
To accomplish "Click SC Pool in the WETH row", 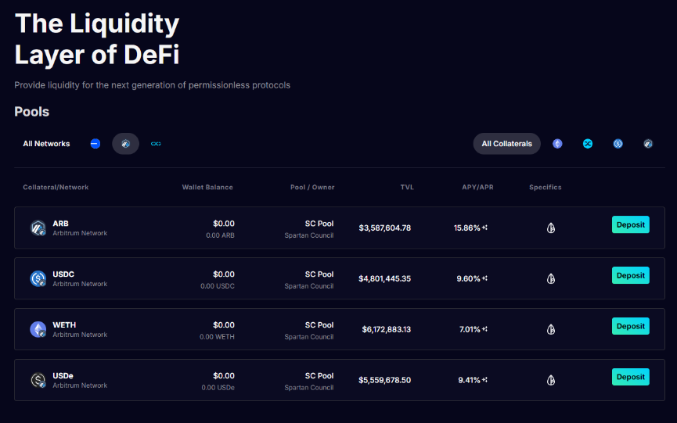I will [319, 325].
